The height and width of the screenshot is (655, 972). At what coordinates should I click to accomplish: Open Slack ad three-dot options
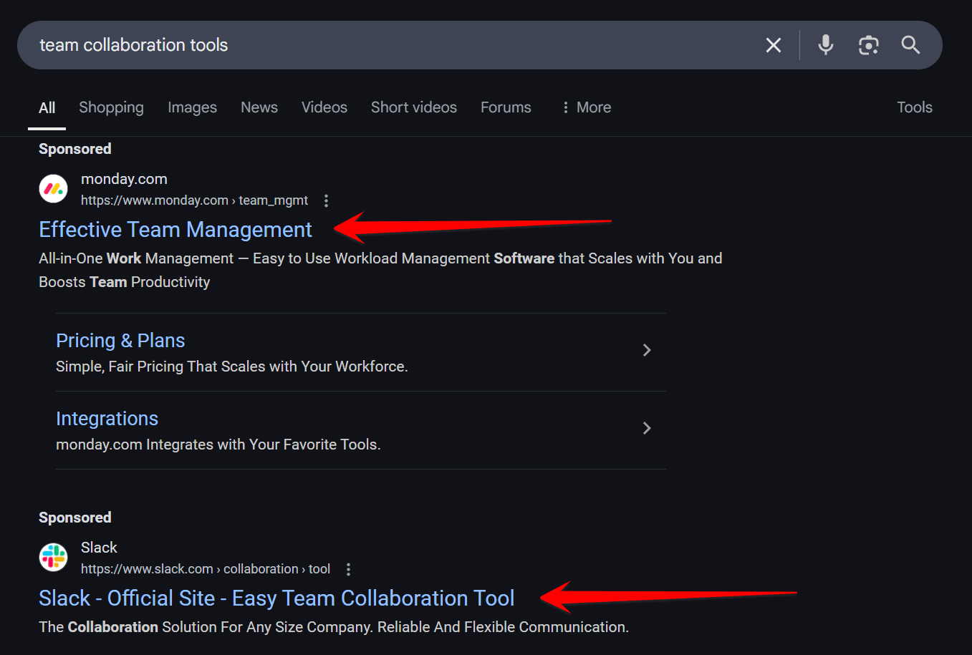(348, 569)
